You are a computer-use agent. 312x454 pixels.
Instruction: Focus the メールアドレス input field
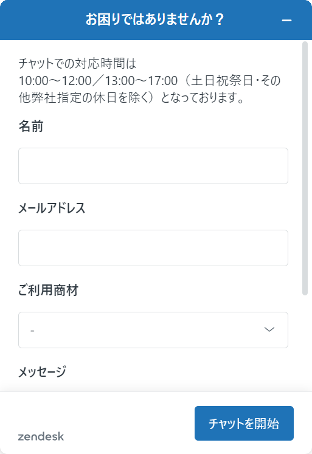pyautogui.click(x=153, y=248)
